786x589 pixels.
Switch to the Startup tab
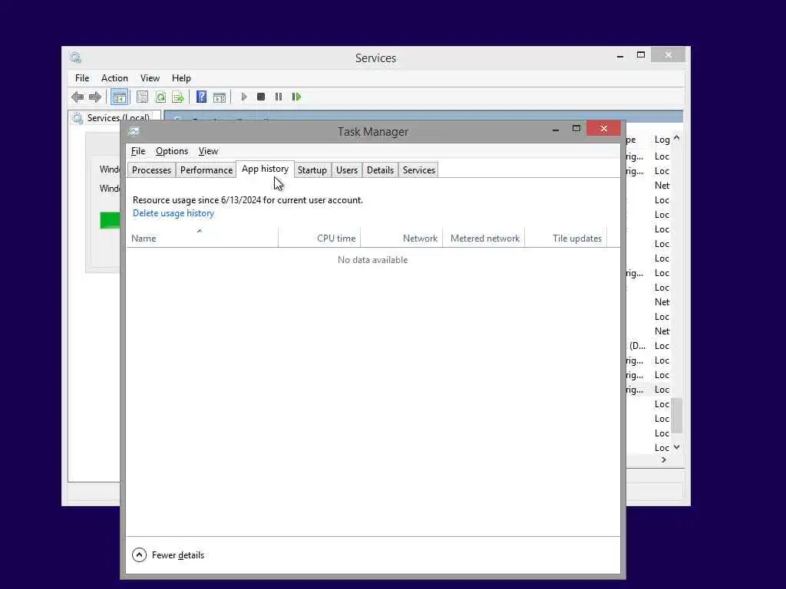coord(312,170)
